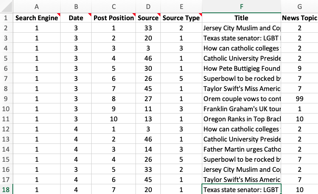Click the comment indicator on Search Engine header
The height and width of the screenshot is (194, 318).
click(59, 14)
